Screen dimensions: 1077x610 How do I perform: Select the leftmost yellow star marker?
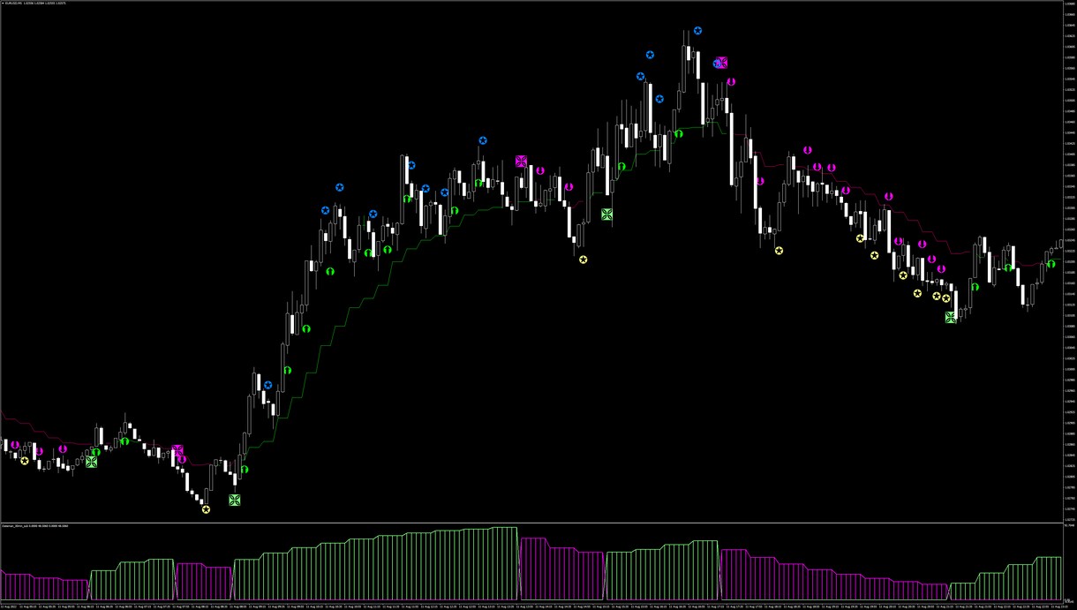[x=25, y=461]
